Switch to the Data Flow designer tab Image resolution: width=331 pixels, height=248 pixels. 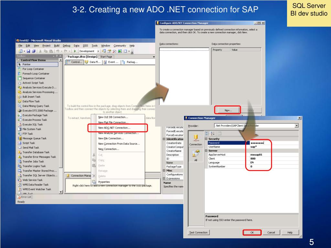click(x=93, y=62)
